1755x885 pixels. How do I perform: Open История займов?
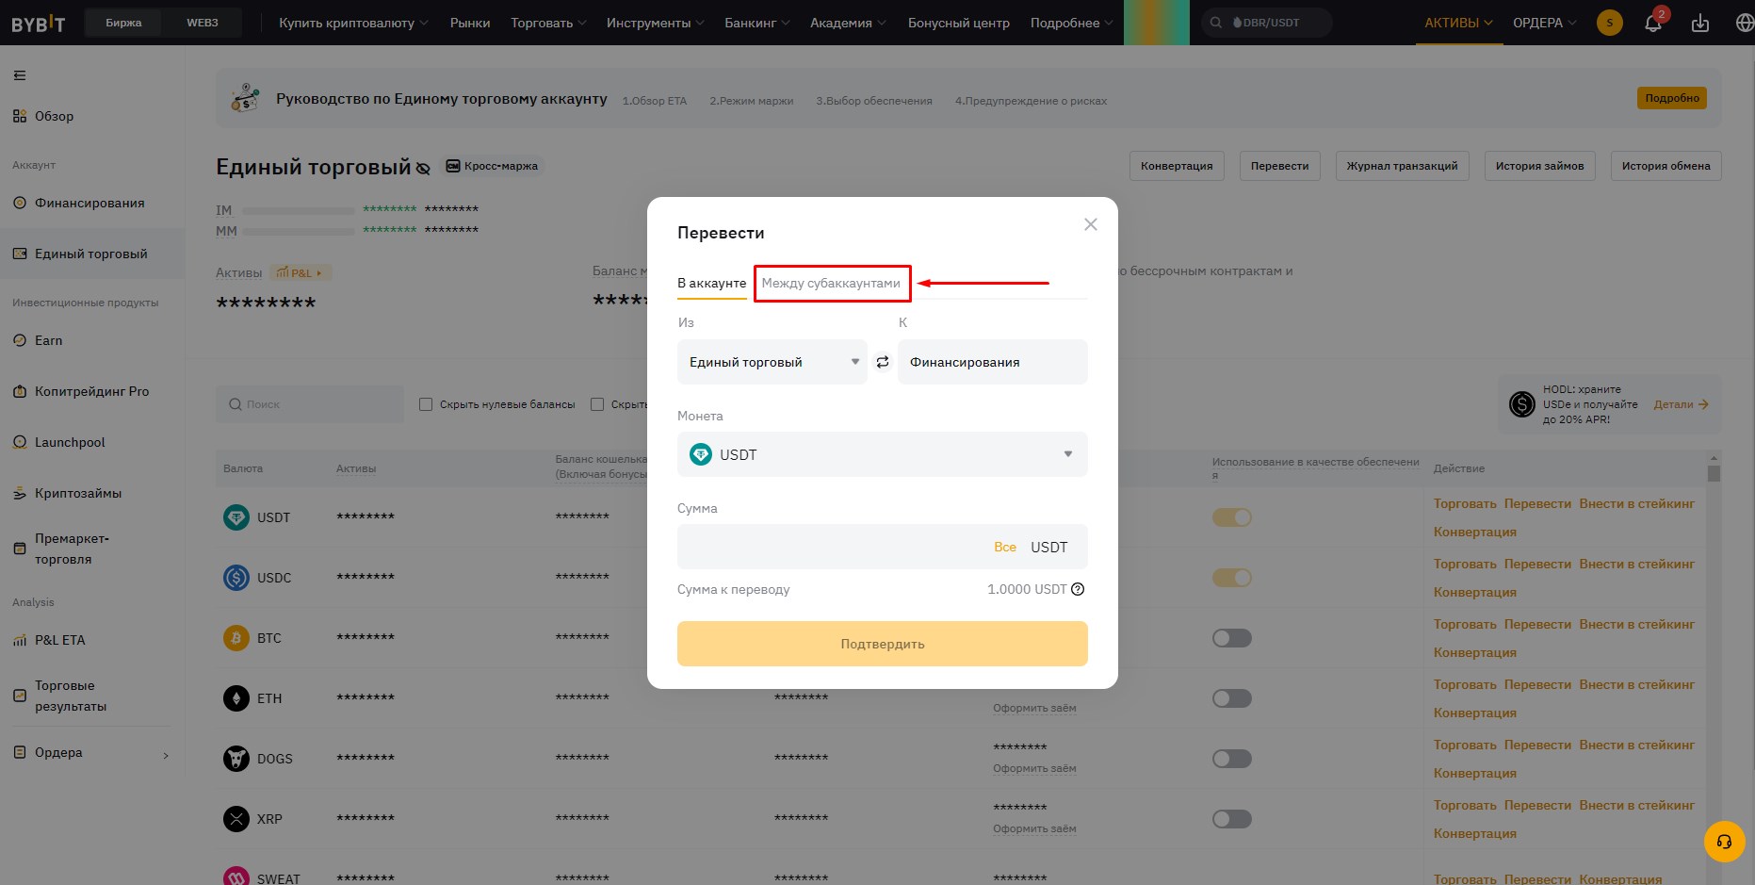tap(1540, 166)
